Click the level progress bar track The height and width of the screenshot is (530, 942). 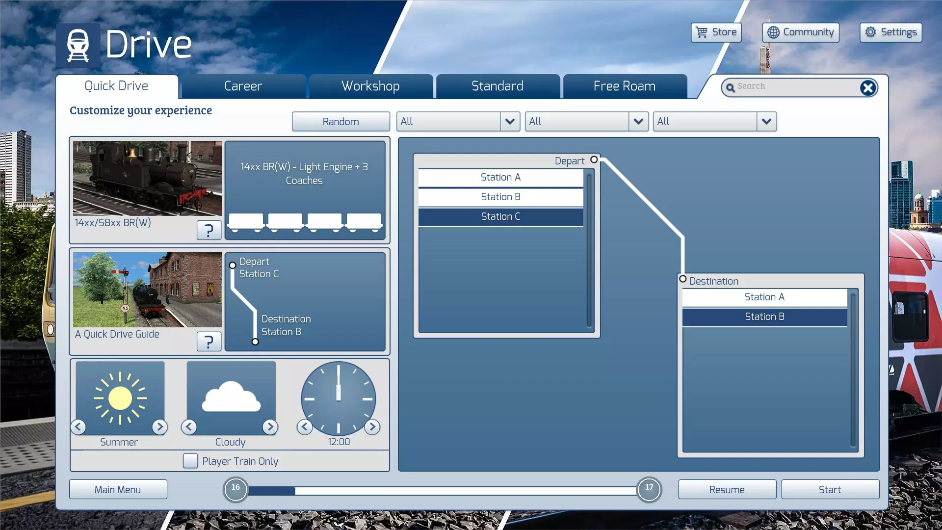[442, 490]
